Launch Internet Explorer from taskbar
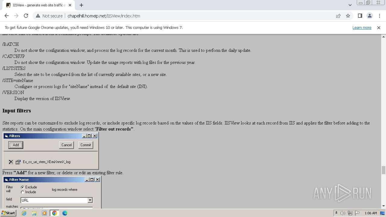 (x=24, y=213)
